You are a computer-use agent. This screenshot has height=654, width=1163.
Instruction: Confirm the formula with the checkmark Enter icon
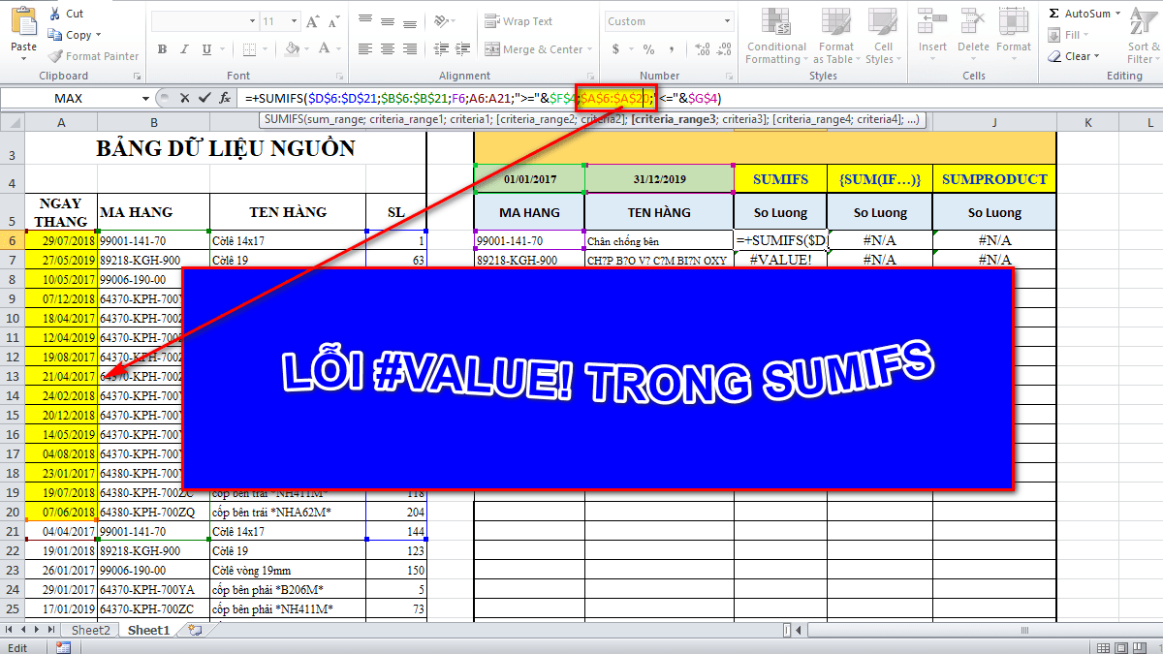click(204, 98)
